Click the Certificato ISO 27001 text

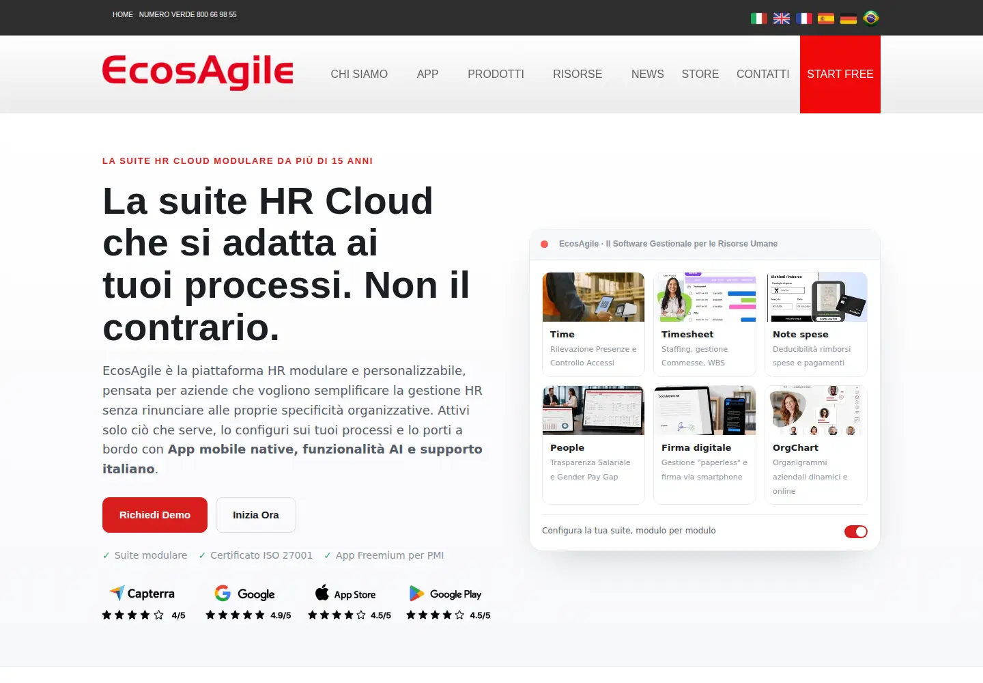coord(261,555)
